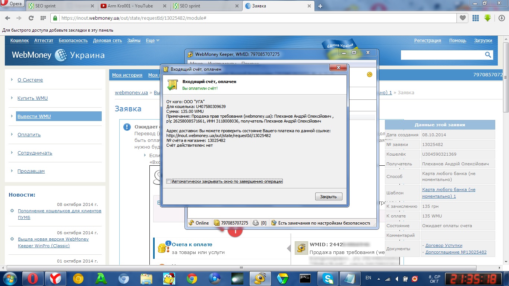Open the Моя история tab

click(127, 75)
